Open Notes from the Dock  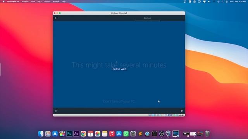(x=105, y=134)
